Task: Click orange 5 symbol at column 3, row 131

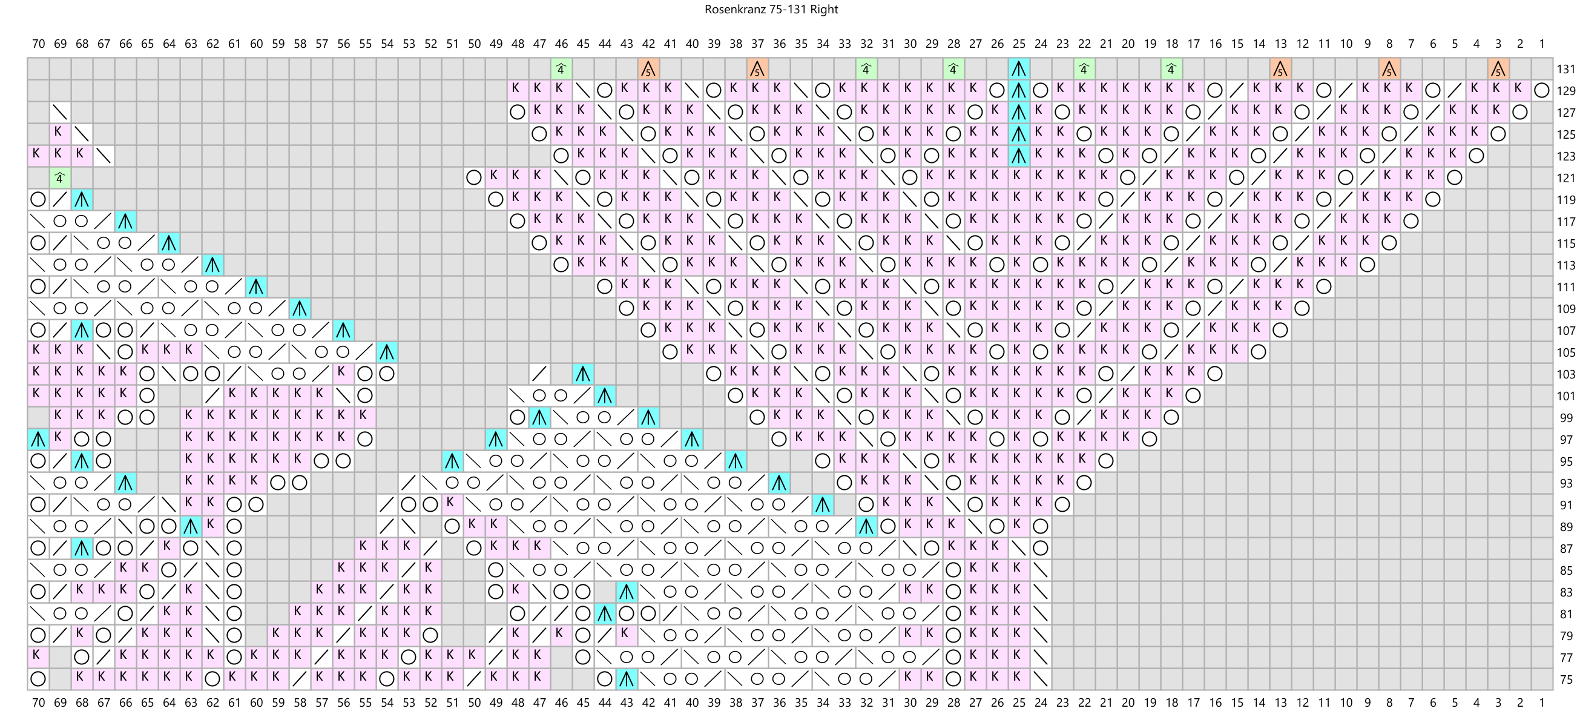Action: tap(1498, 68)
